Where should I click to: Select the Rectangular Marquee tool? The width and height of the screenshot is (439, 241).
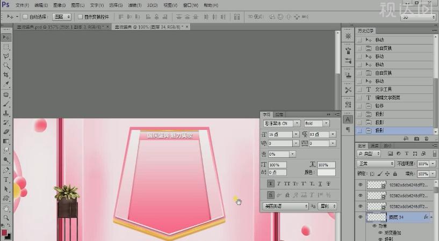[6, 47]
